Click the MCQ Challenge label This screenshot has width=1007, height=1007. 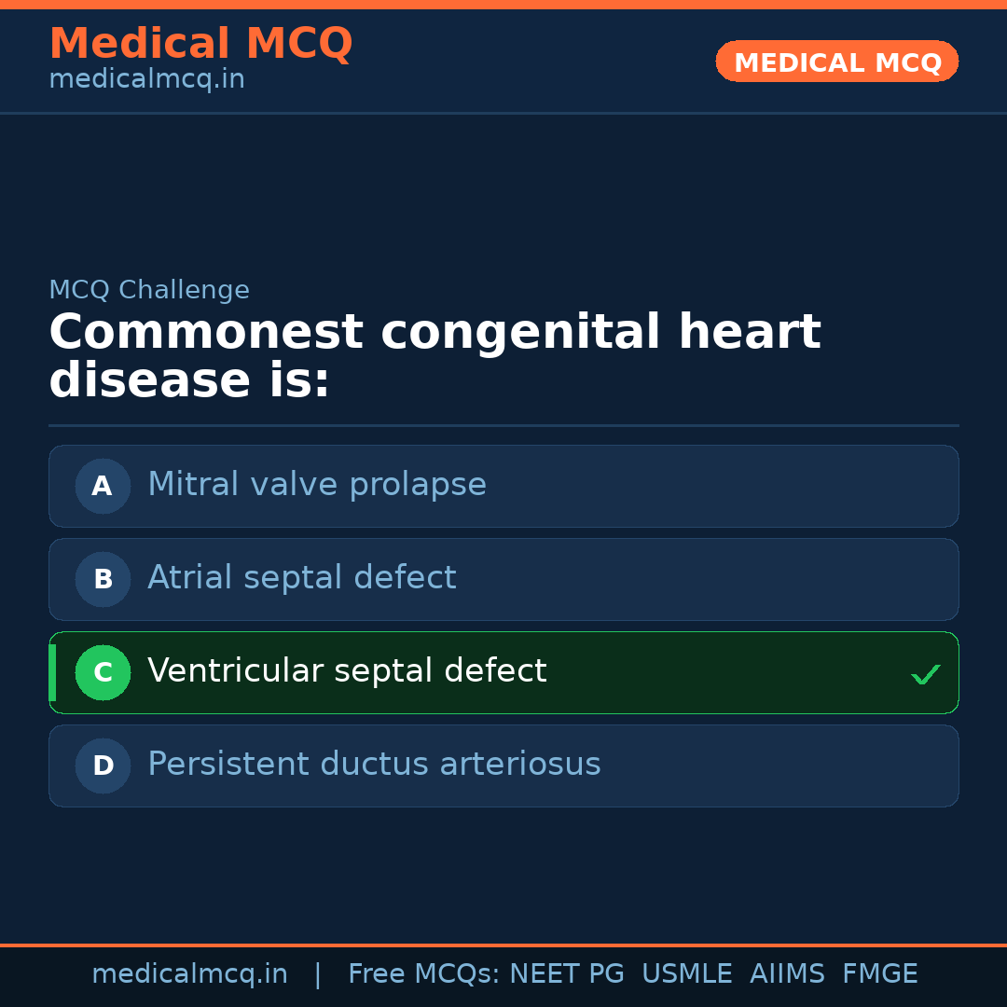149,290
